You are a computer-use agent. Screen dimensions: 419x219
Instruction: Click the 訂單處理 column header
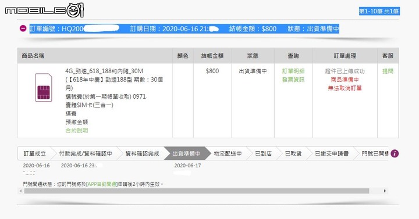[345, 56]
